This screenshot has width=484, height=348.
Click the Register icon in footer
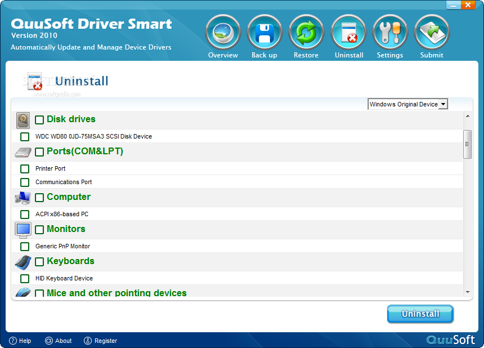pyautogui.click(x=88, y=341)
